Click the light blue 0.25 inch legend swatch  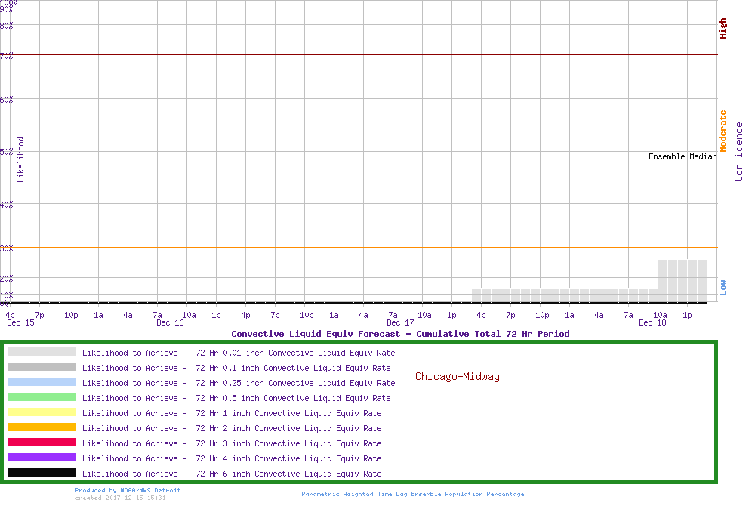click(42, 382)
